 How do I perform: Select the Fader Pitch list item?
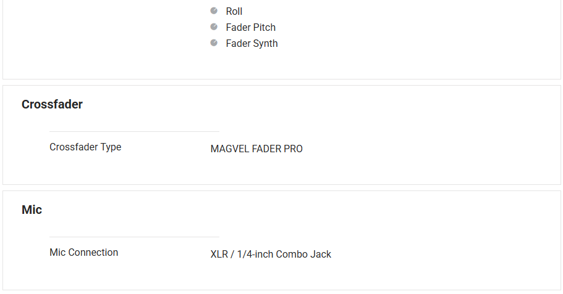click(x=250, y=27)
